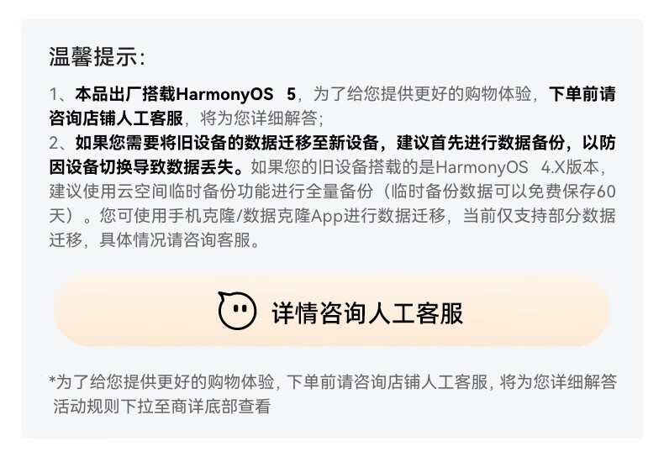Screen dimensions: 664x457
Task: Click the HarmonyOS 4.X版本 text
Action: pyautogui.click(x=517, y=167)
